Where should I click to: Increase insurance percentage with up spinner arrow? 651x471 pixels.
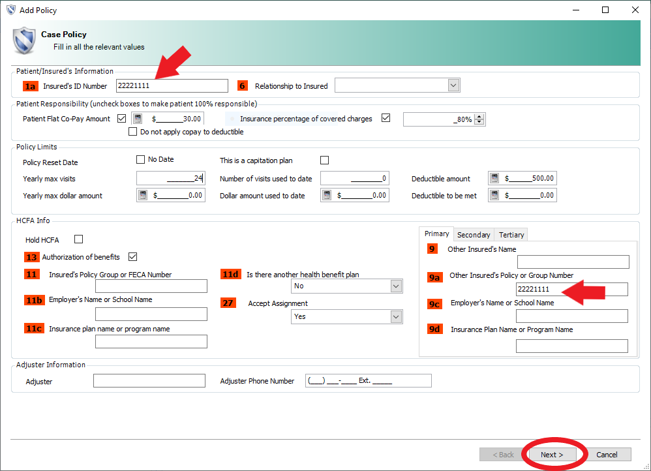pos(479,116)
